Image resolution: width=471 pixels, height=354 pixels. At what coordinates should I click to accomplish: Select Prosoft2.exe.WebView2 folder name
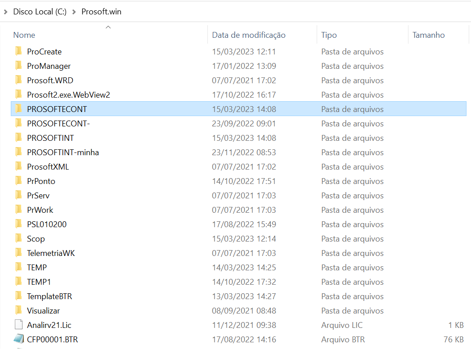(68, 95)
